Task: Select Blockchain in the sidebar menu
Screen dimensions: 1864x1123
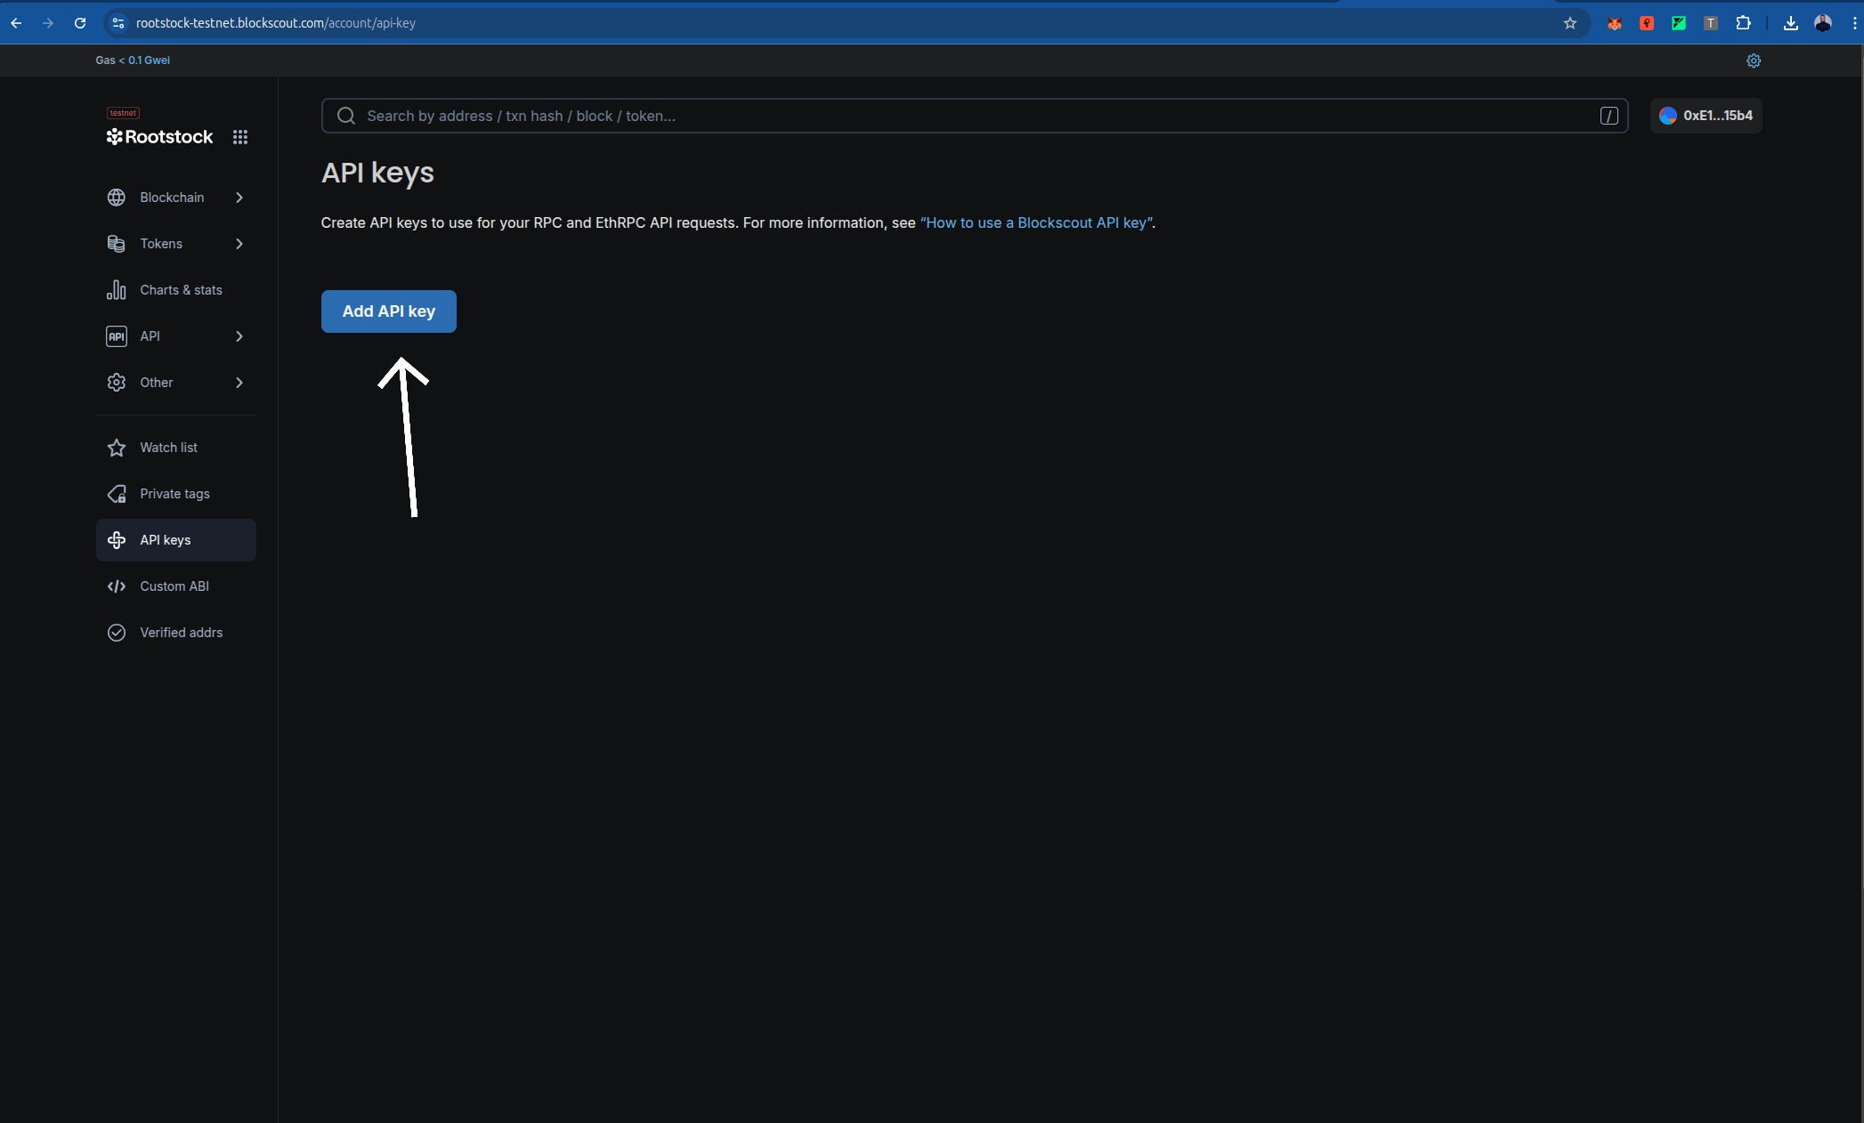Action: point(172,198)
